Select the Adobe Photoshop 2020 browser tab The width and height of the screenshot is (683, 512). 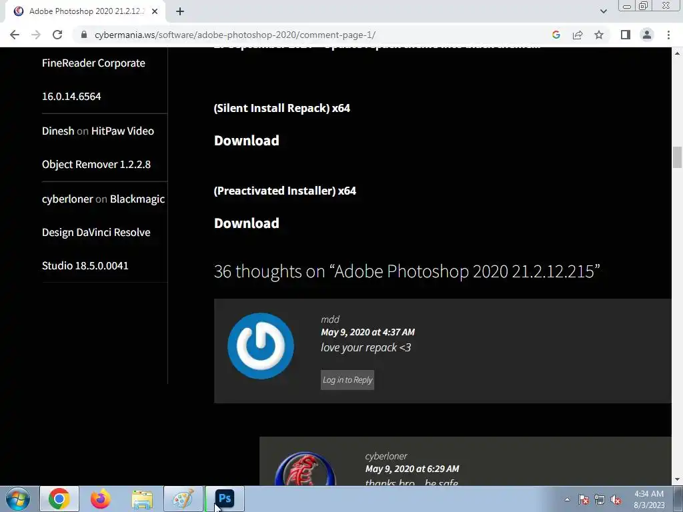pyautogui.click(x=85, y=11)
